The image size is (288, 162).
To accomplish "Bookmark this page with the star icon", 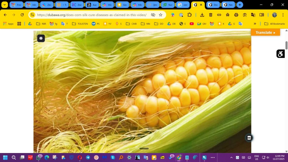I will click(161, 15).
